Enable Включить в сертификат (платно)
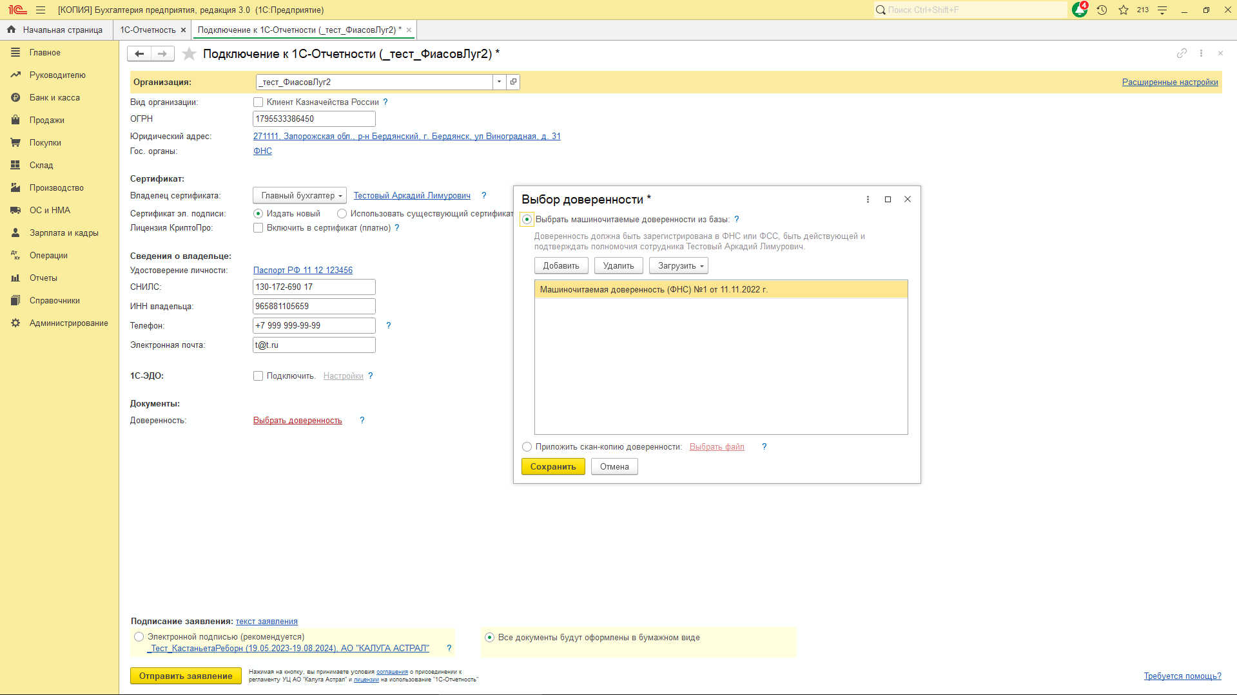Image resolution: width=1237 pixels, height=695 pixels. [258, 227]
